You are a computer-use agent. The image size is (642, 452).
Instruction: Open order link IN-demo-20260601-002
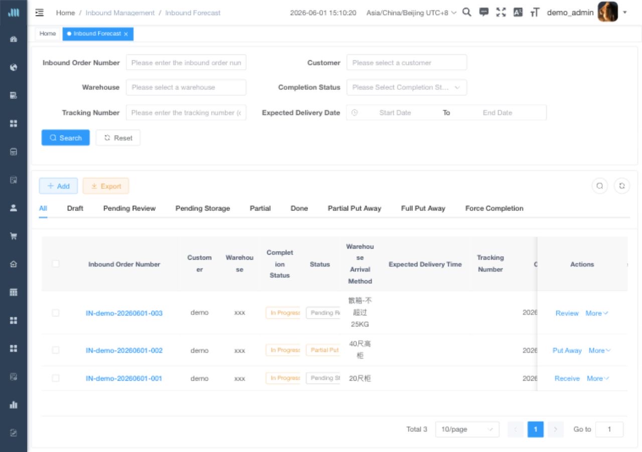[124, 351]
